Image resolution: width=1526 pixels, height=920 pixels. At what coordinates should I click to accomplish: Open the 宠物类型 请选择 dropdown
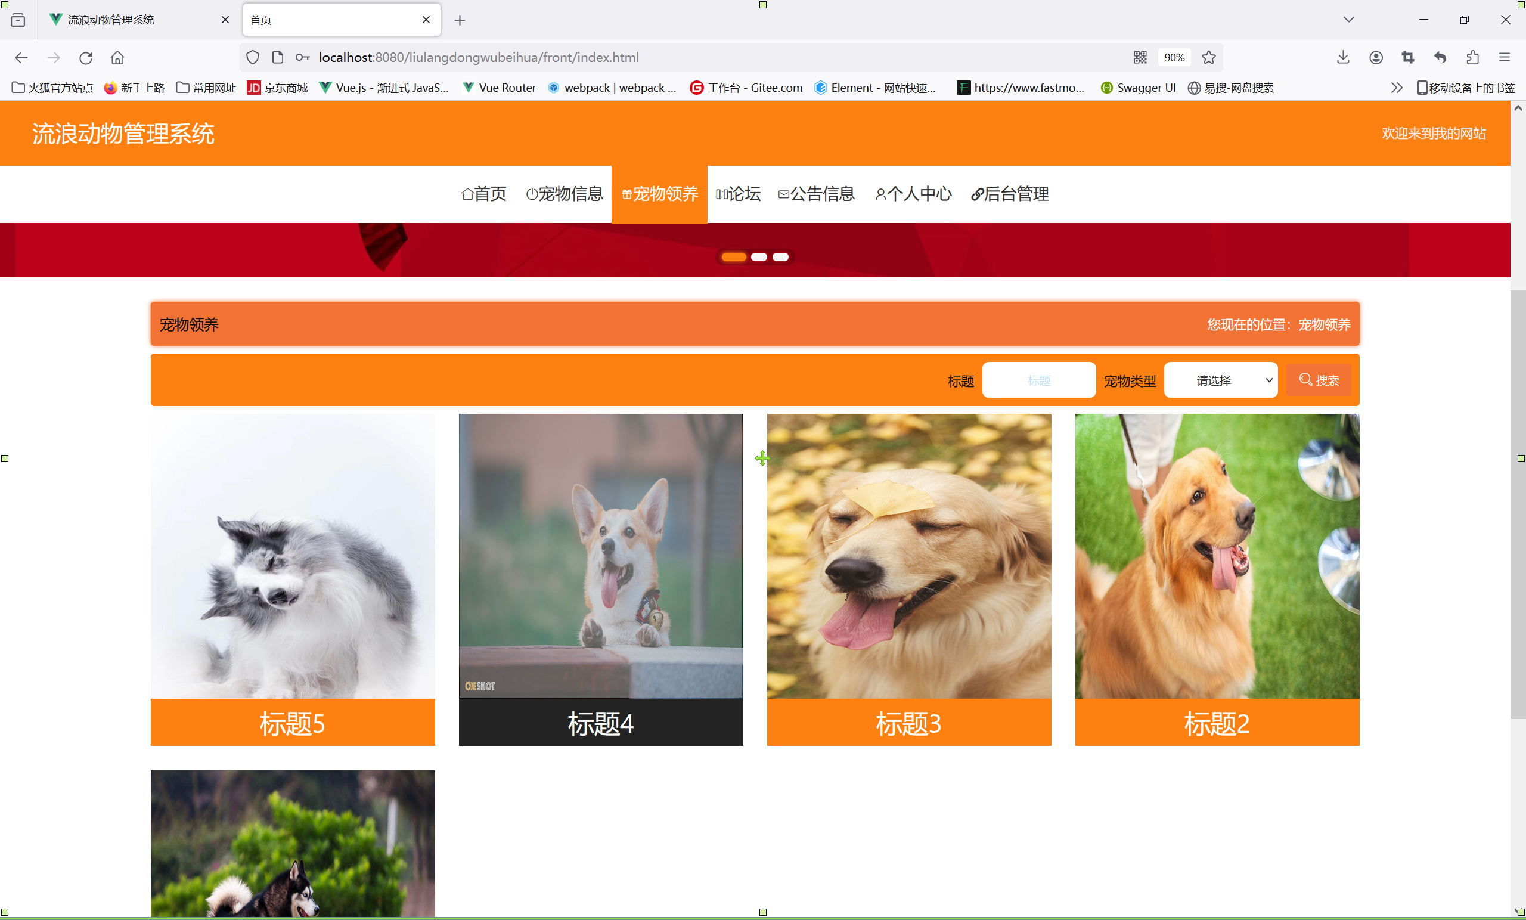1220,380
